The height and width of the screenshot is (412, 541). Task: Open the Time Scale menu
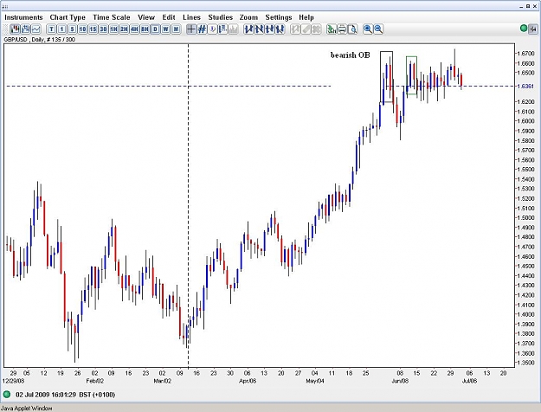coord(112,17)
